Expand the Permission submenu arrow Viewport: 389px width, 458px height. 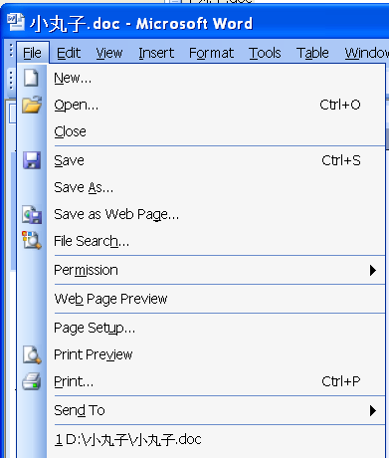(373, 270)
